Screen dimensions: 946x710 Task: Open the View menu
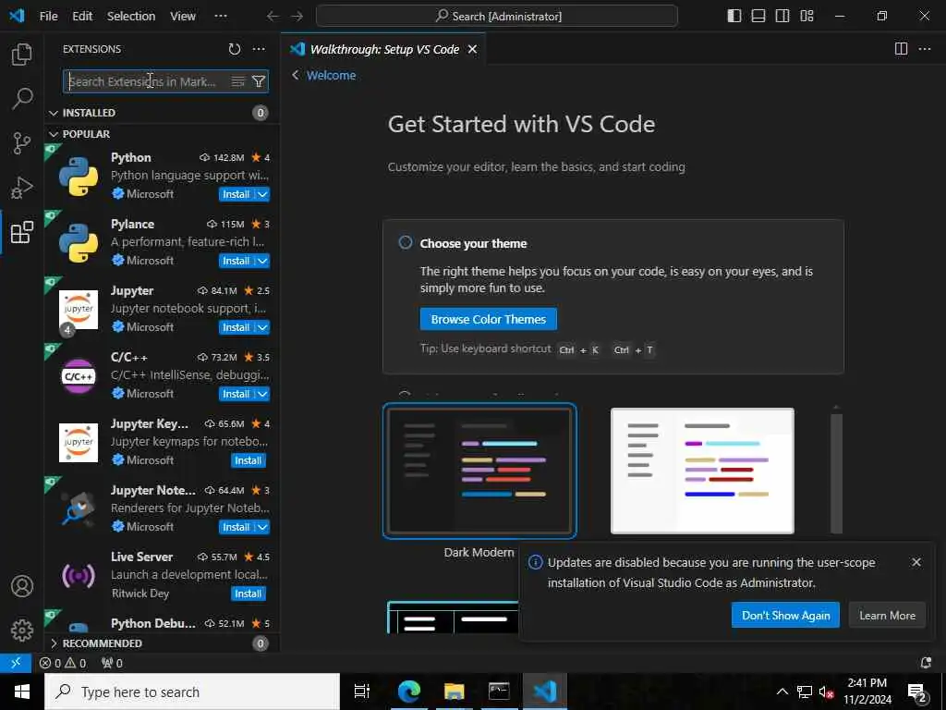(x=182, y=17)
